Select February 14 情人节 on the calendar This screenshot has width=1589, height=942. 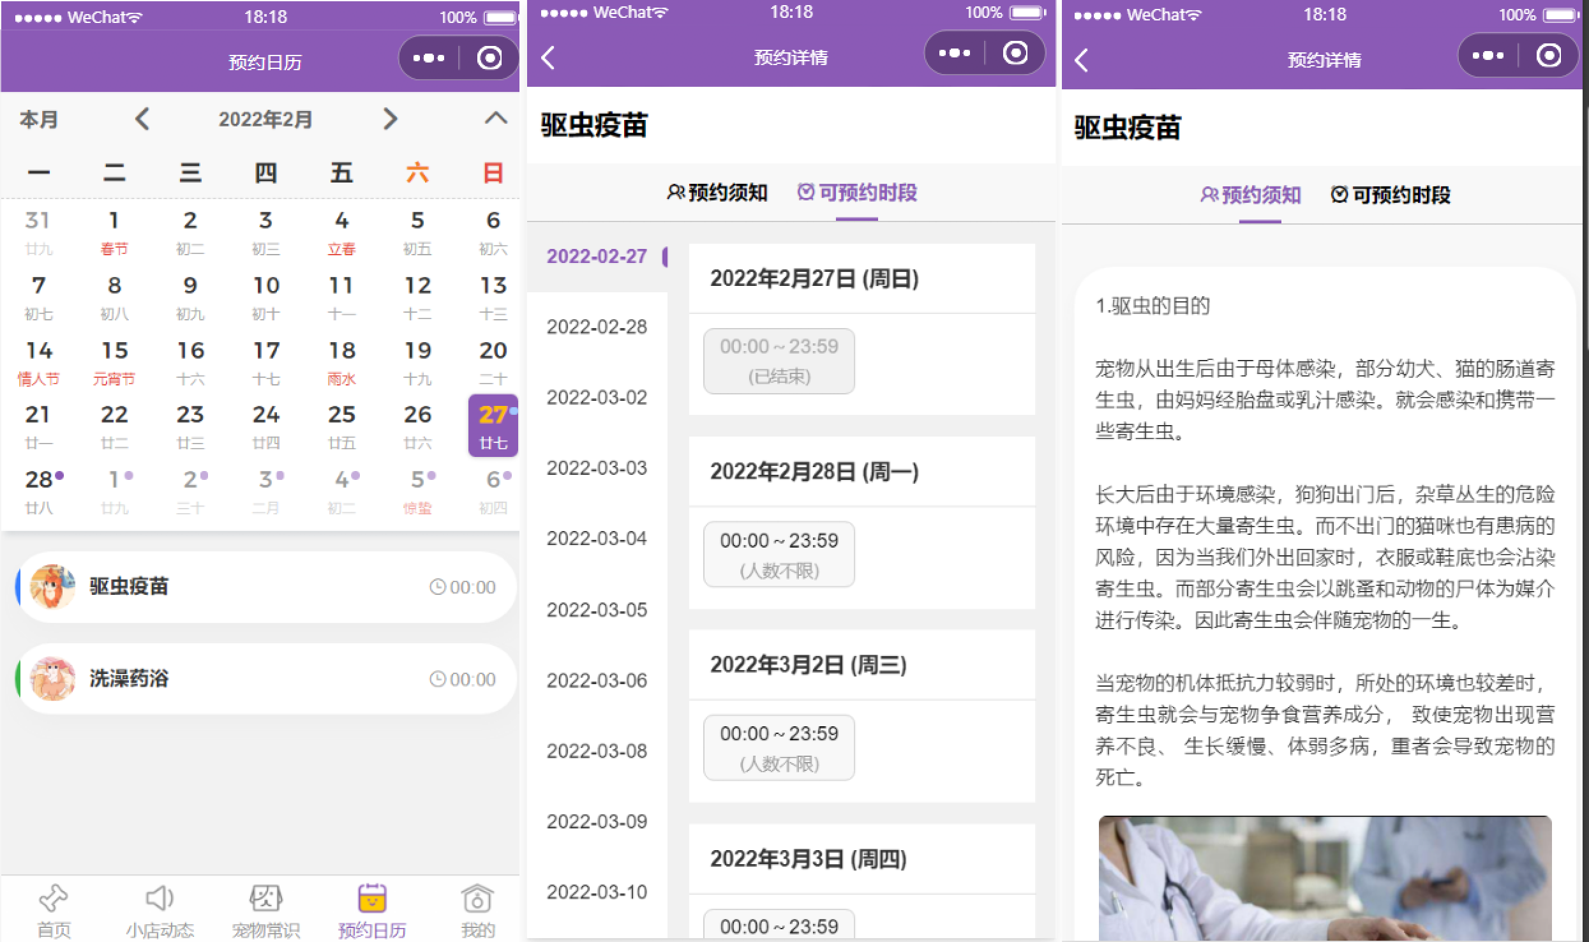tap(39, 362)
